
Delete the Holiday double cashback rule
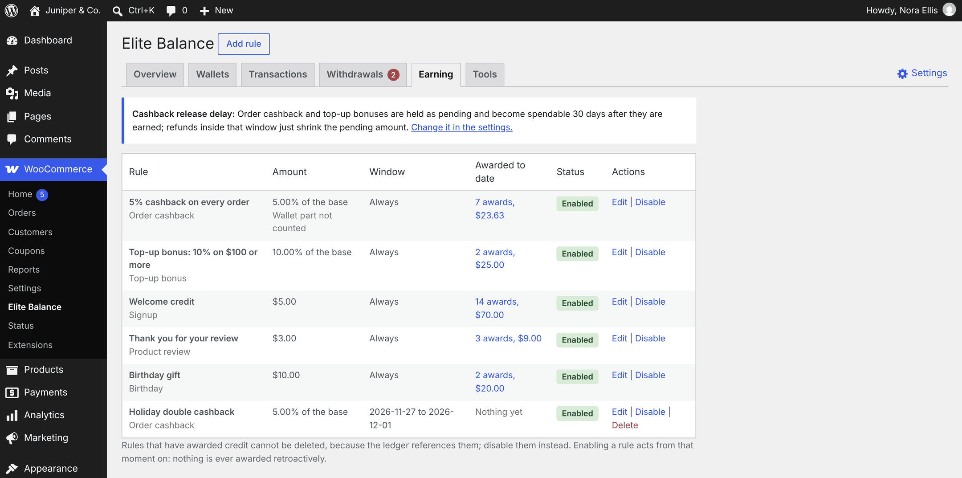(x=625, y=425)
